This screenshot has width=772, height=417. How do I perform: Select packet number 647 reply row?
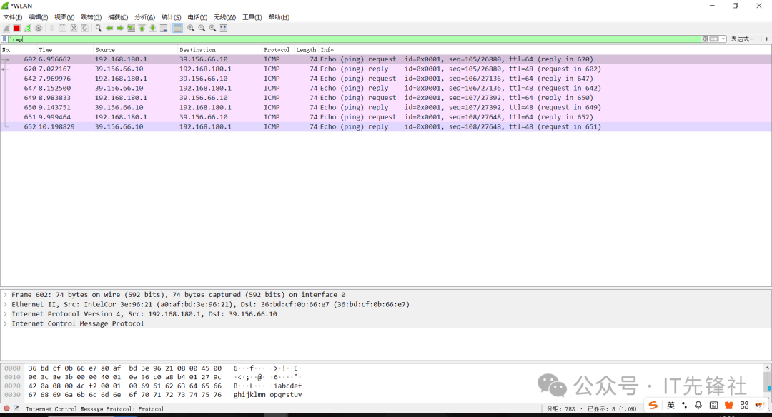[x=286, y=89]
